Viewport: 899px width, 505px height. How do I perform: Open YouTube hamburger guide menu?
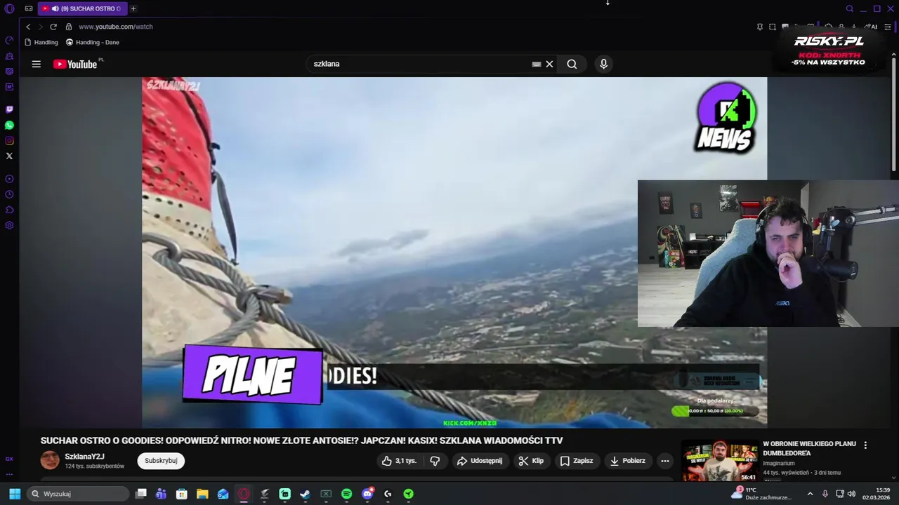[36, 64]
